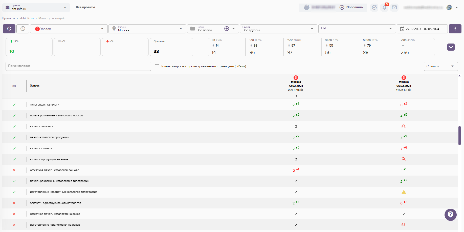Click the vertical table scrollbar thumb

click(459, 135)
